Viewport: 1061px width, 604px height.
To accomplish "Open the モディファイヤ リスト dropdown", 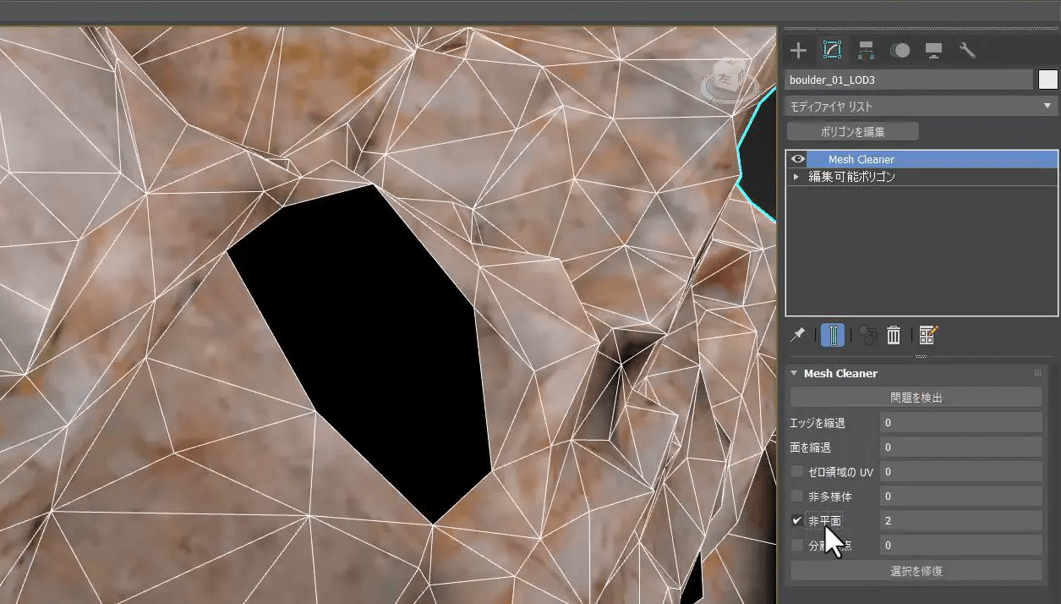I will coord(920,107).
